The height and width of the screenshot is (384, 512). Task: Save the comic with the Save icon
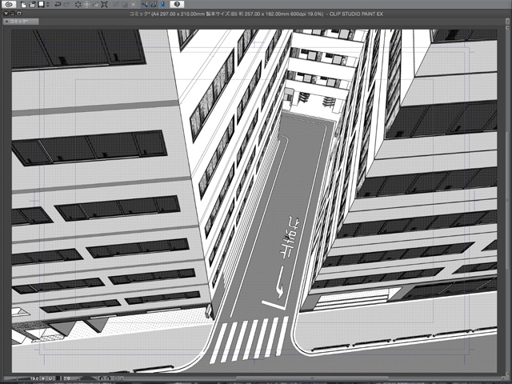click(x=41, y=4)
